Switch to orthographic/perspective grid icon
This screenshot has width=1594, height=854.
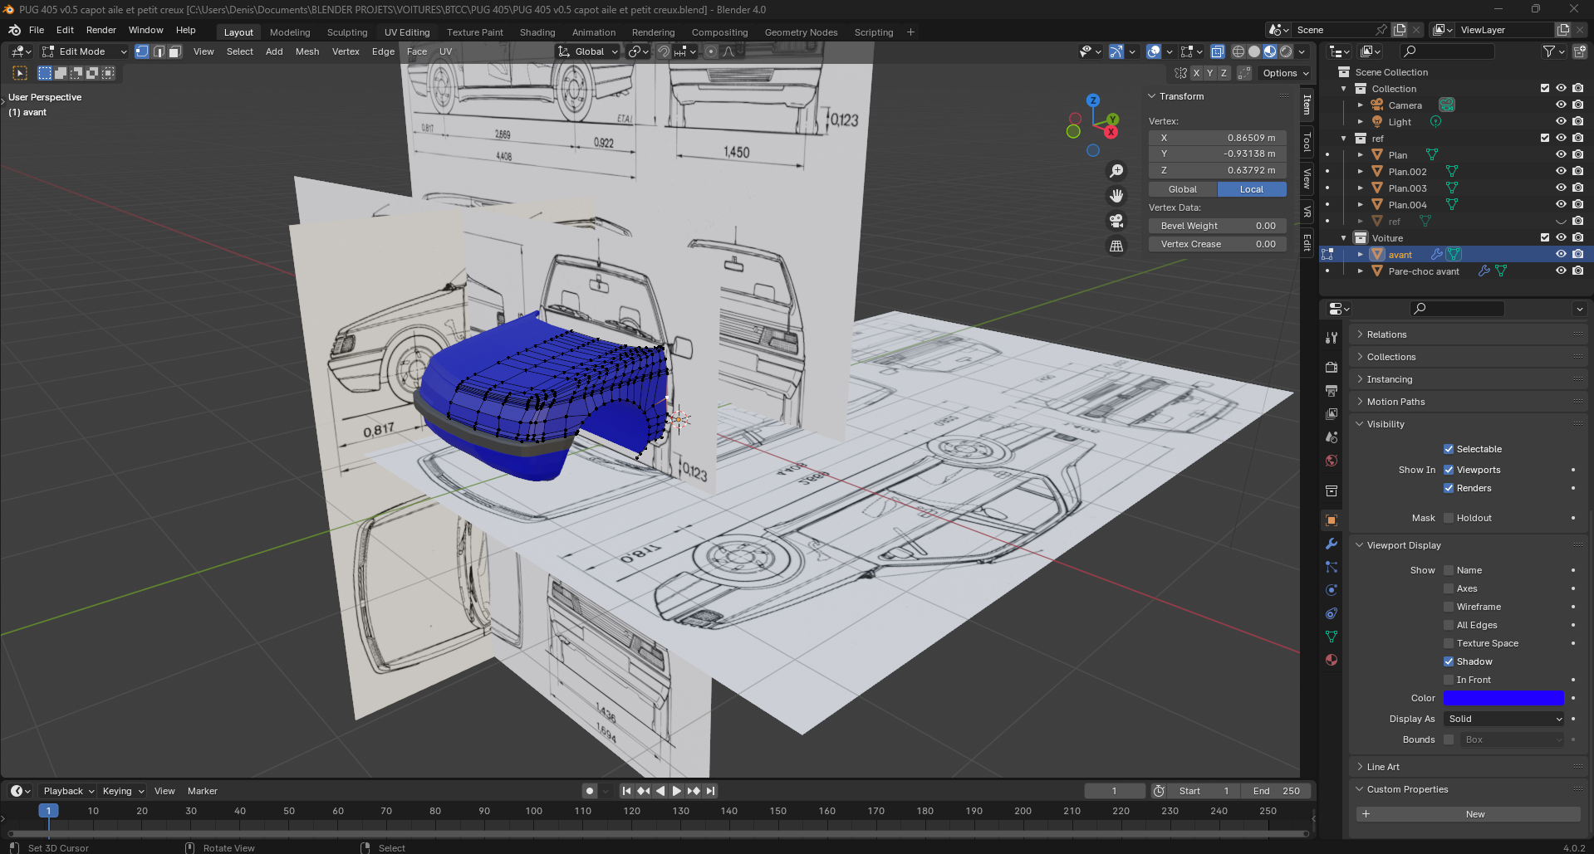[x=1116, y=246]
